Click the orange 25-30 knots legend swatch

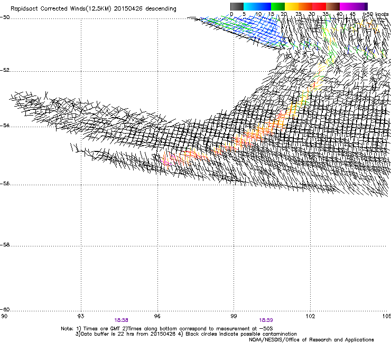point(305,6)
